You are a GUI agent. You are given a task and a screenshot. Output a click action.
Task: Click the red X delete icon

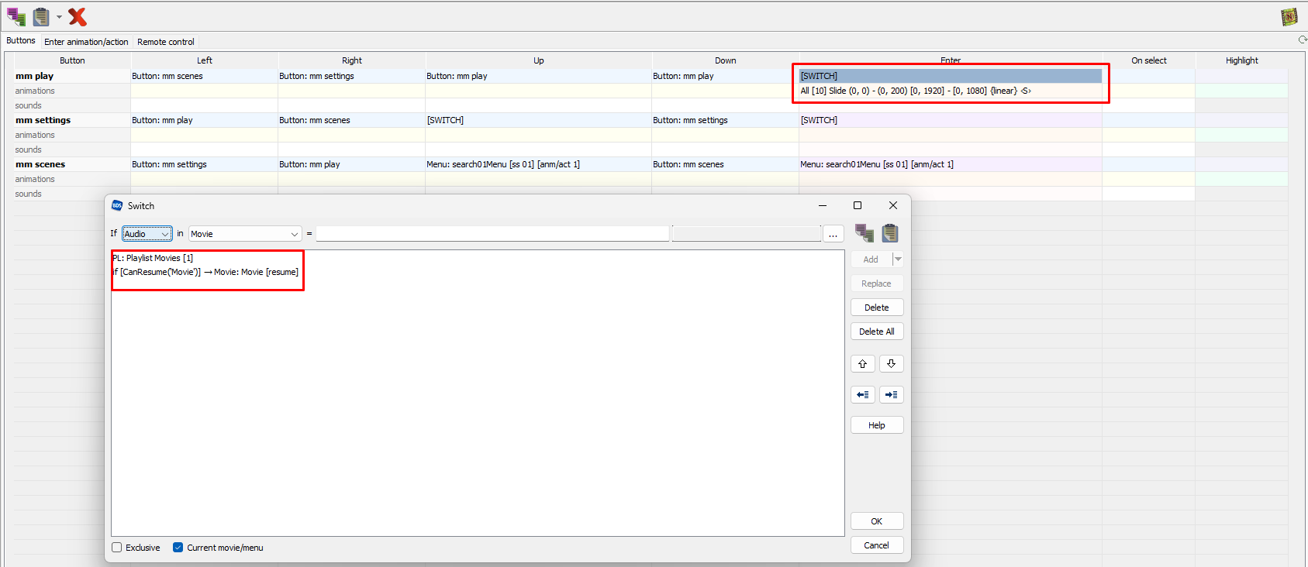(x=78, y=16)
